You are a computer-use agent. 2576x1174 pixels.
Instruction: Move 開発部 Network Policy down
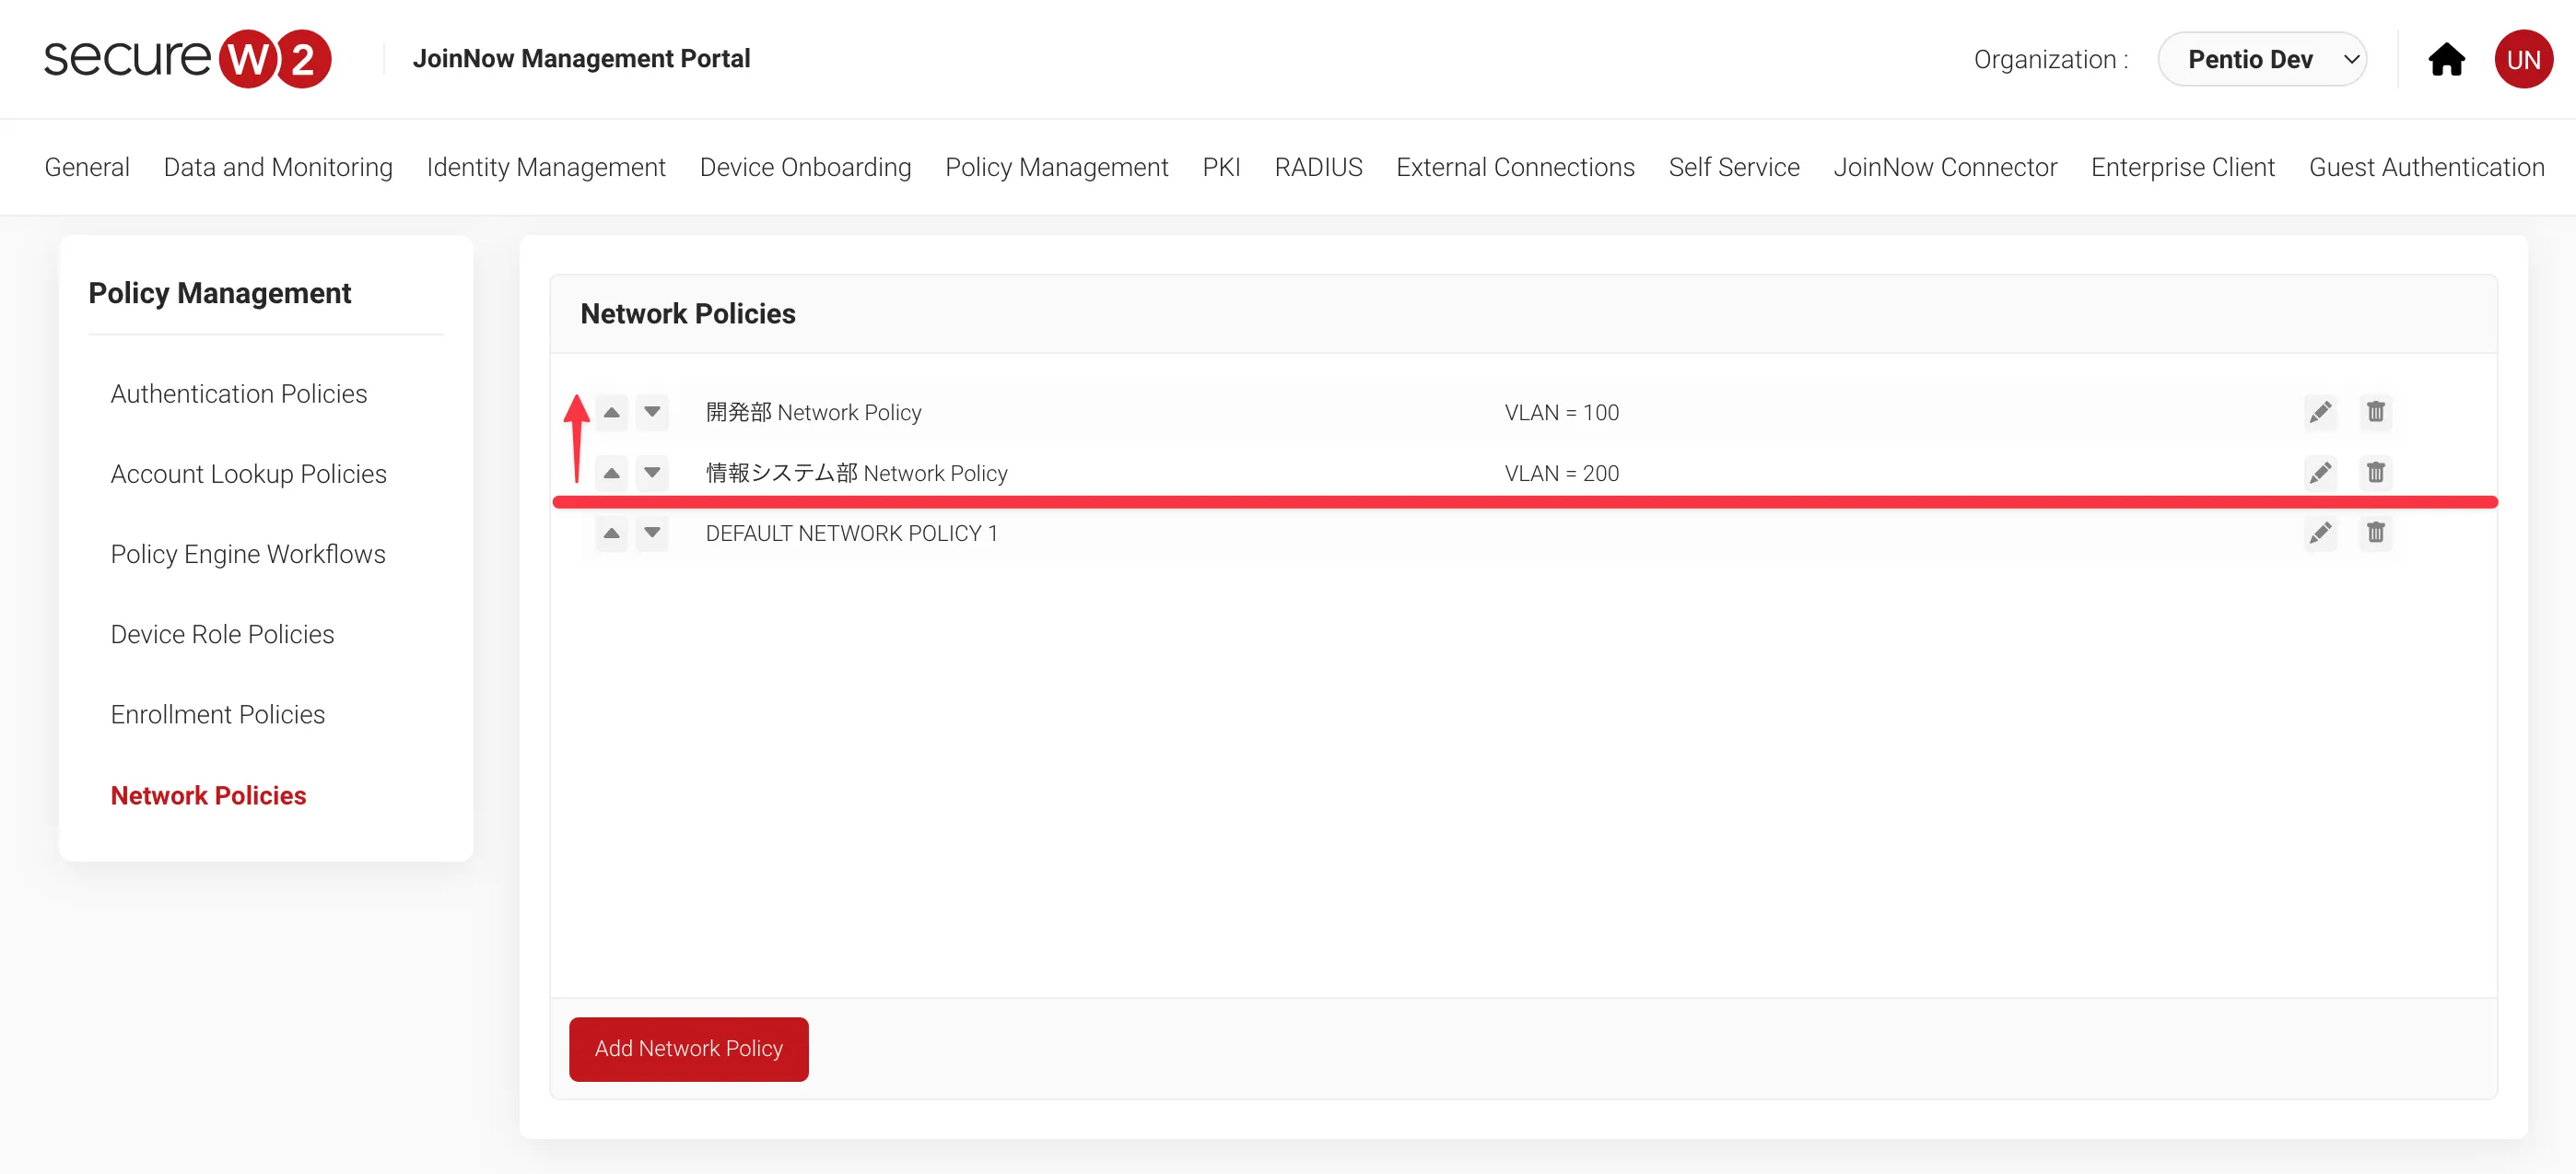click(x=650, y=411)
